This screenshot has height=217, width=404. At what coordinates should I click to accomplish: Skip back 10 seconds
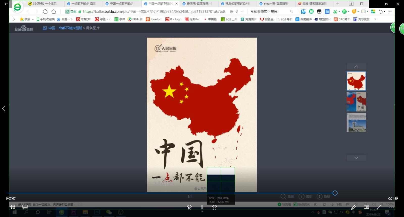click(x=189, y=207)
